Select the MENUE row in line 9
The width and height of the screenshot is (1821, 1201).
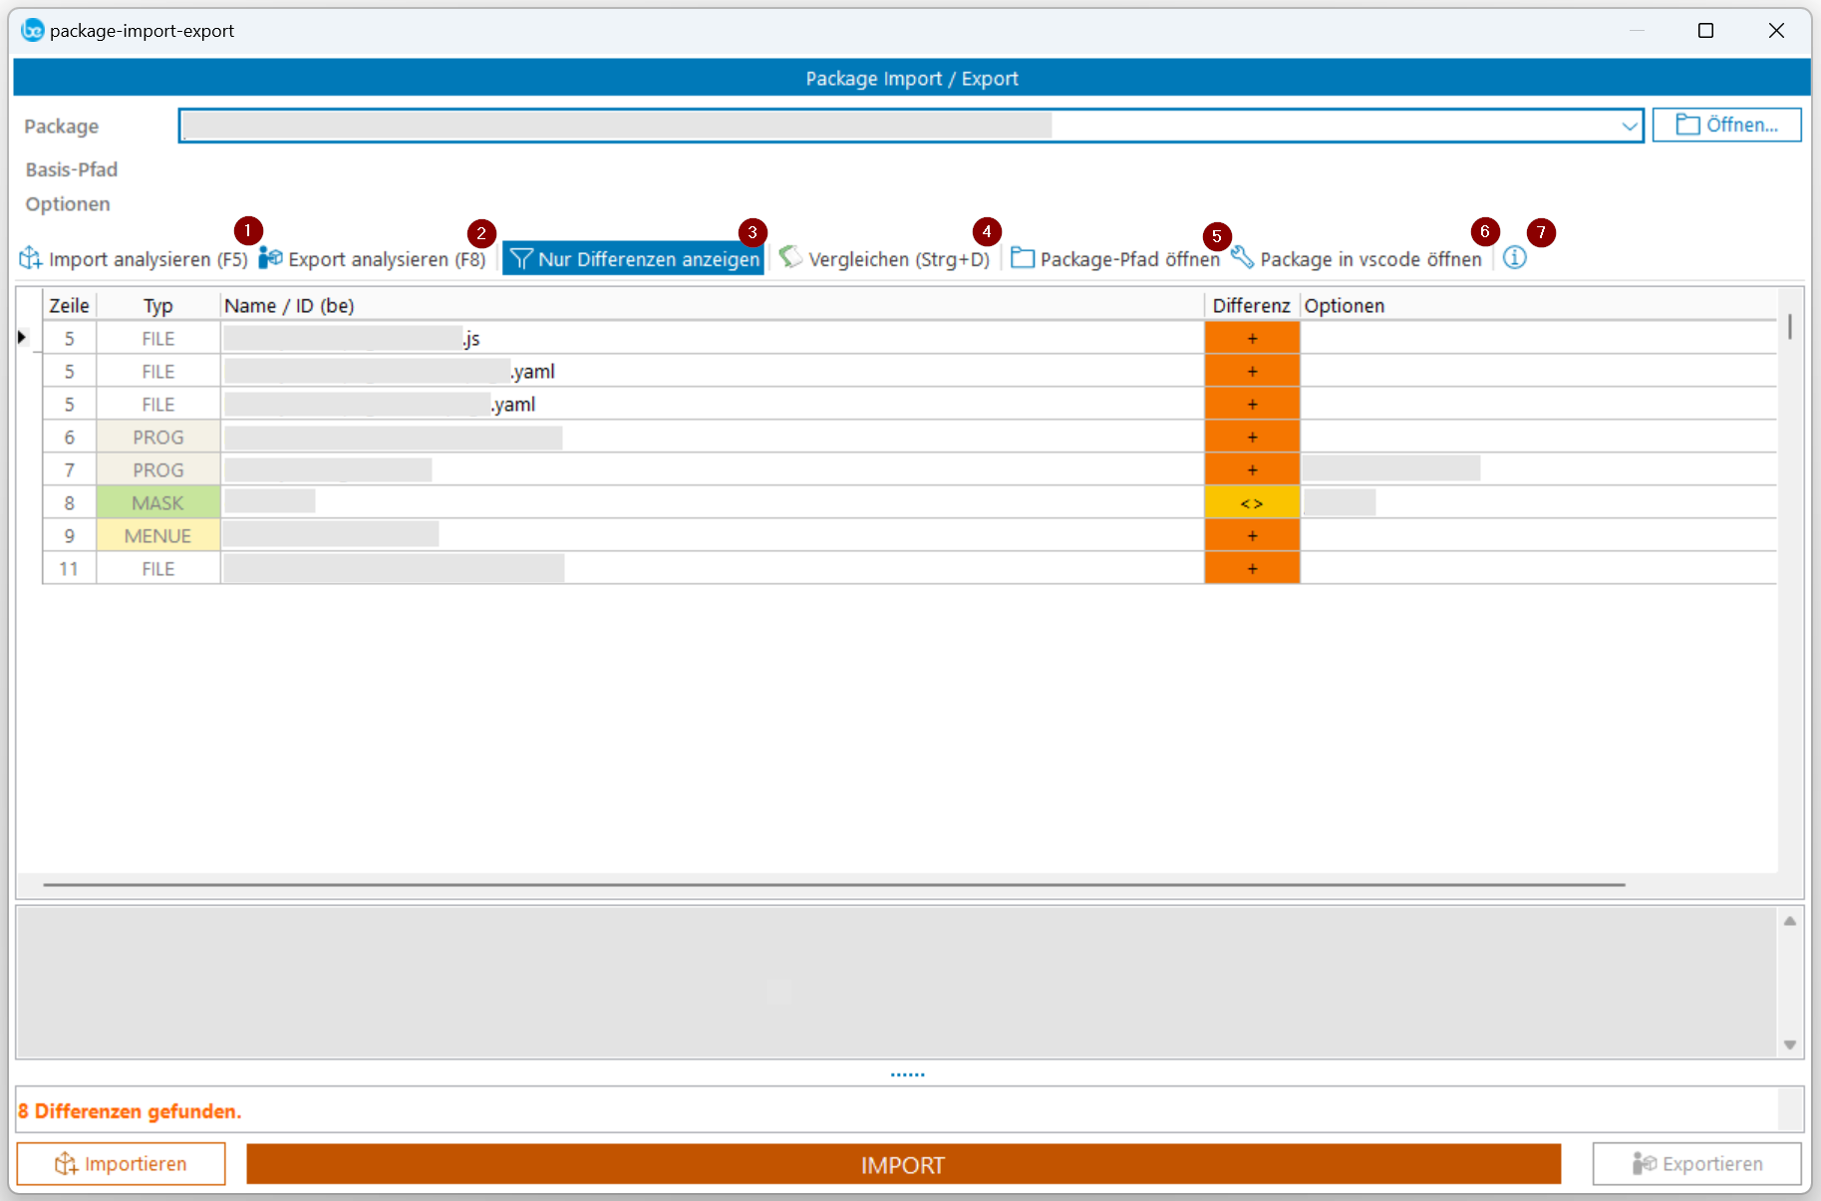157,536
